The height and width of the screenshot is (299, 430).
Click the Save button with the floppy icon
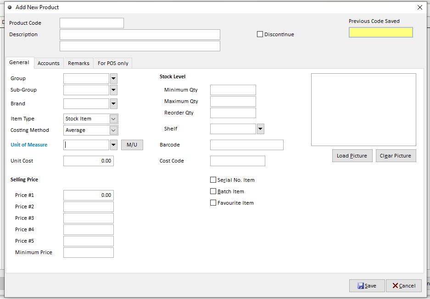click(367, 286)
